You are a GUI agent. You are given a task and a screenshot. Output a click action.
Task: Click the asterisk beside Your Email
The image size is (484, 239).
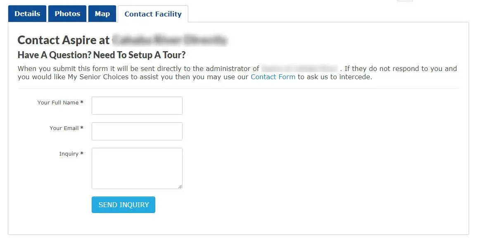pyautogui.click(x=82, y=128)
